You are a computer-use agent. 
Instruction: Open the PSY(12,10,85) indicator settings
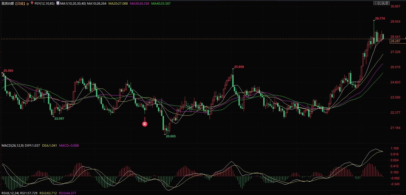click(44, 4)
